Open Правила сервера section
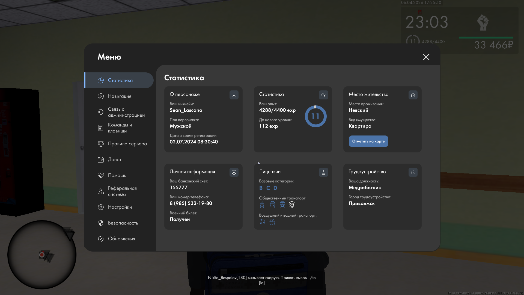This screenshot has height=295, width=524. (x=127, y=144)
